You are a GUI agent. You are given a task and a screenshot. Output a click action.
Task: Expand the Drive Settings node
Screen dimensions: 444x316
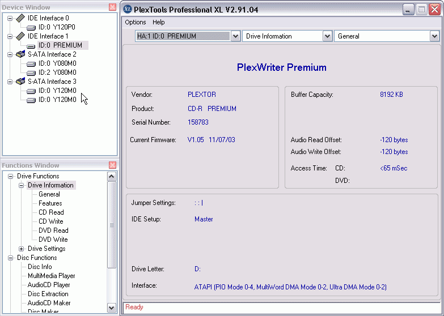point(21,249)
